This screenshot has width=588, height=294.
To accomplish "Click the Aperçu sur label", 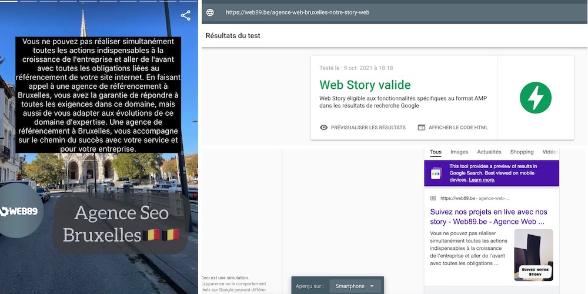I will coord(310,286).
